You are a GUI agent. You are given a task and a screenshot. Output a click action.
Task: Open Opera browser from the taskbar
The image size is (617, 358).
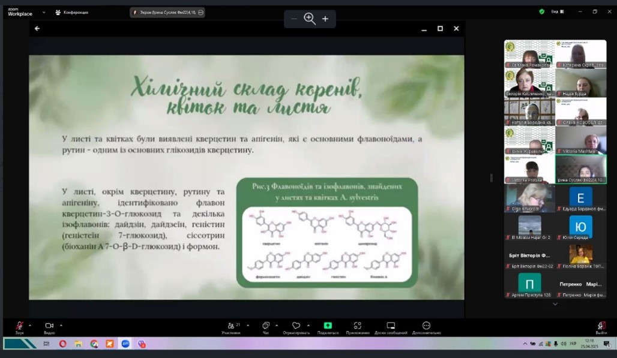click(x=62, y=344)
